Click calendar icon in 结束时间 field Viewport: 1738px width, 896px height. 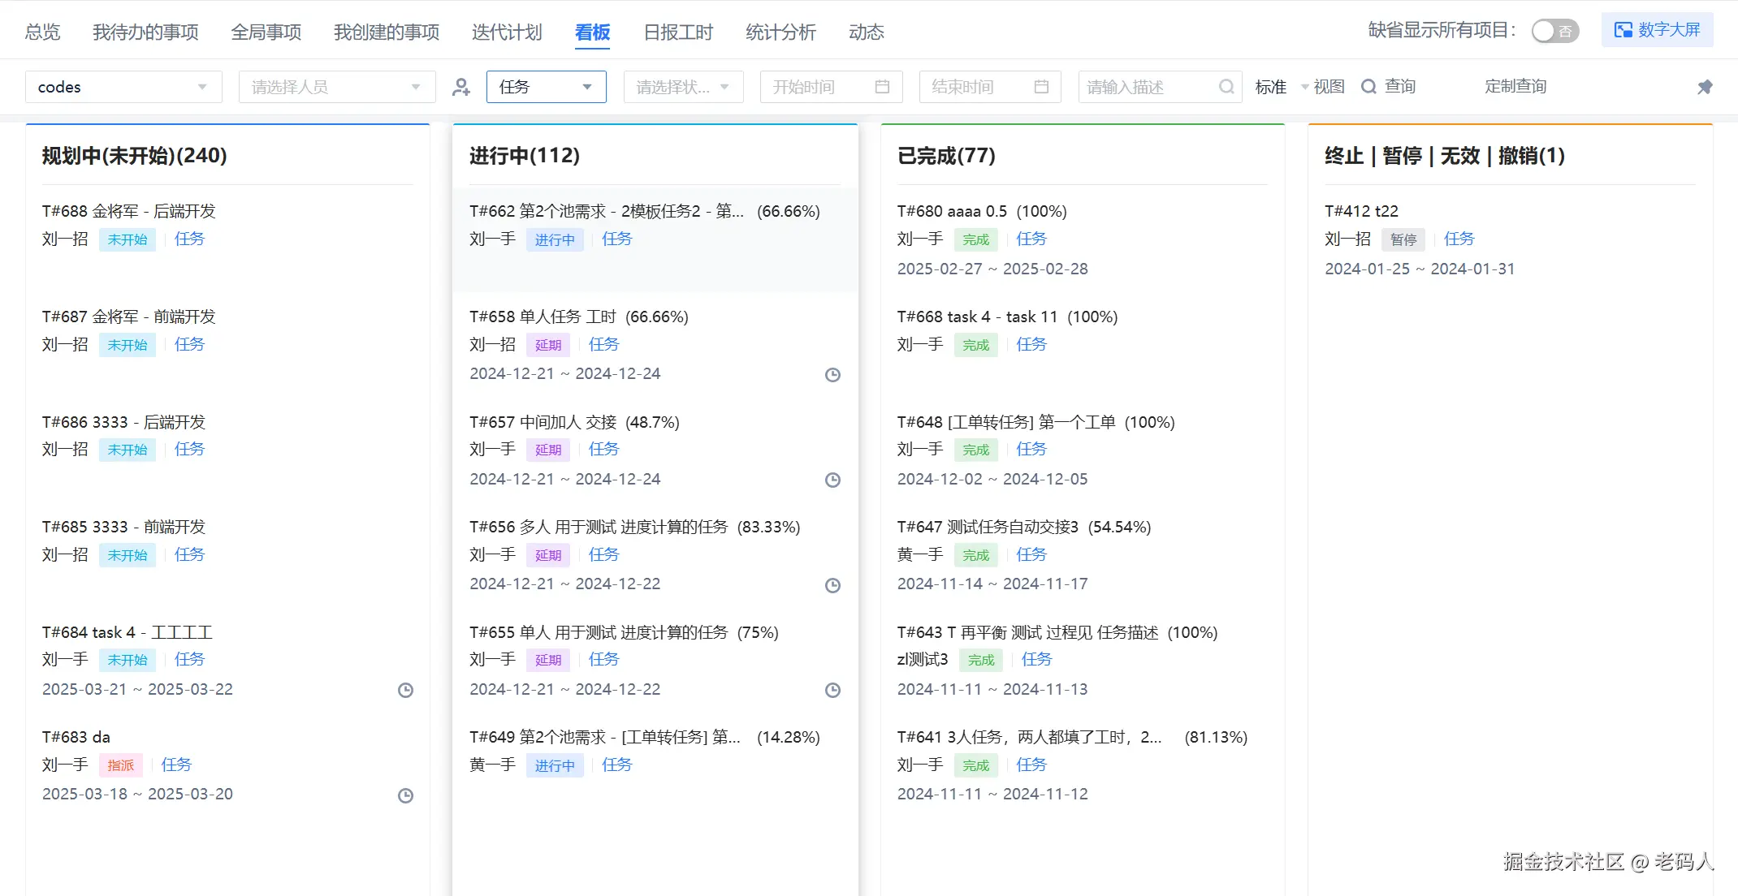(x=1041, y=87)
